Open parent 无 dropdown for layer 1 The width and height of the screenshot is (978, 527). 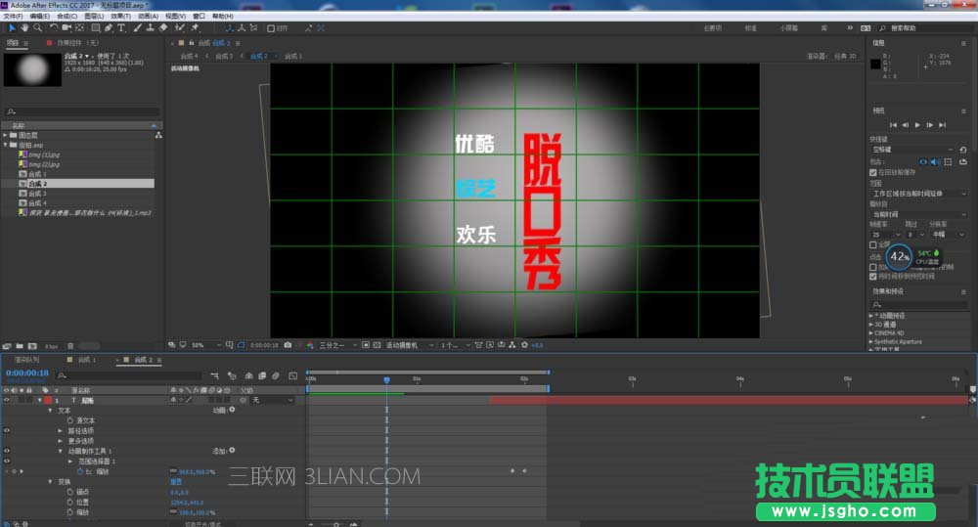tap(272, 400)
